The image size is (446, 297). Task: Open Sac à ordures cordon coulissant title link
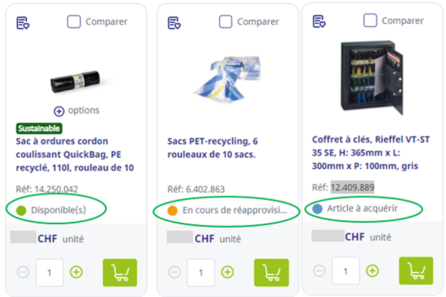(x=74, y=155)
